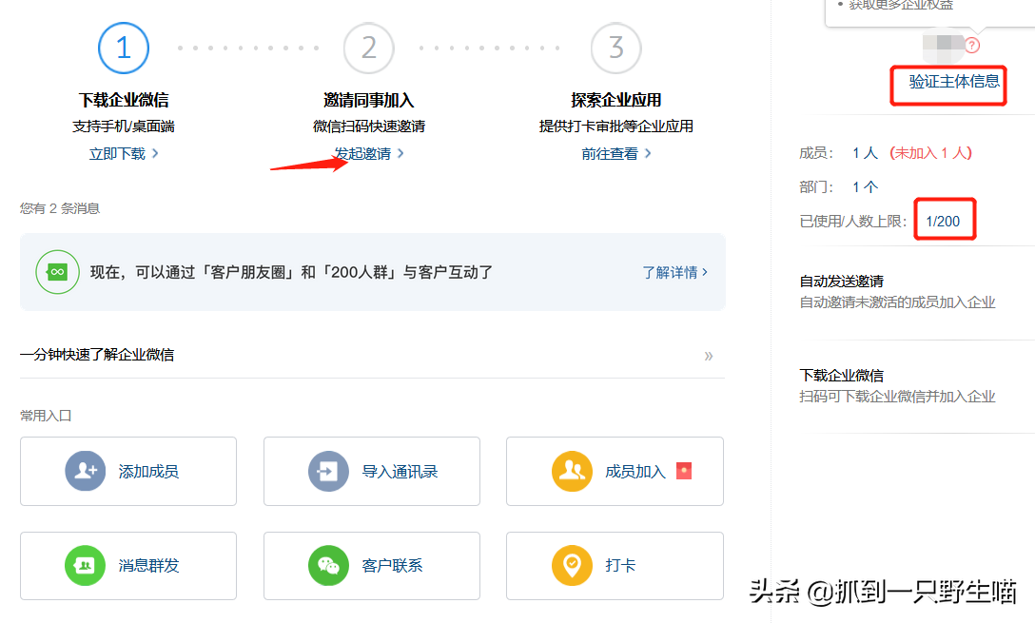Click the red envelope badge beside 成员加入

684,471
